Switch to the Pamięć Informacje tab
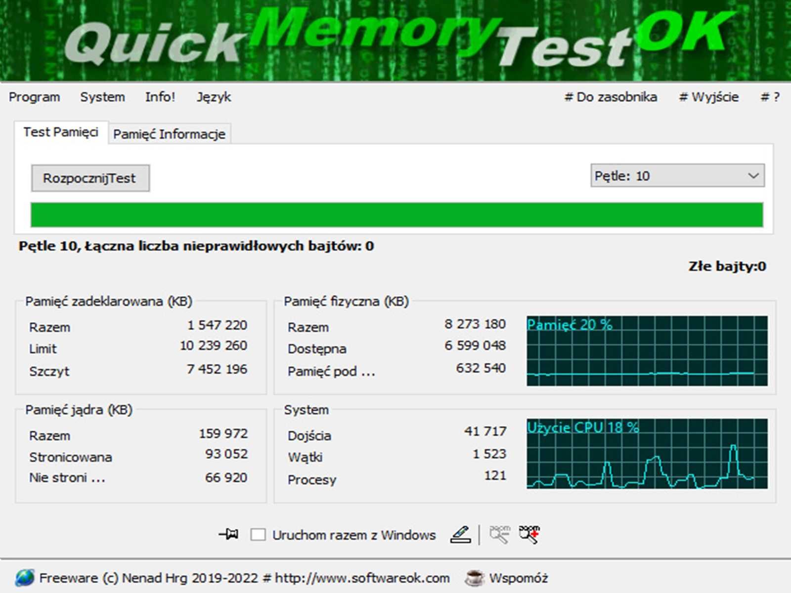 pyautogui.click(x=169, y=134)
